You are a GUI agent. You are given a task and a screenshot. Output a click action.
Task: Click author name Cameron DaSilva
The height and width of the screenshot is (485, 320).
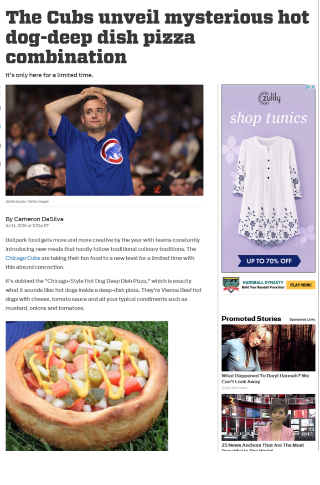click(x=39, y=219)
